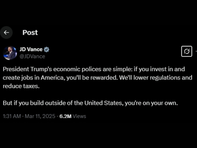This screenshot has height=148, width=197.
Task: Click the more options dot at right edge
Action: pyautogui.click(x=196, y=51)
